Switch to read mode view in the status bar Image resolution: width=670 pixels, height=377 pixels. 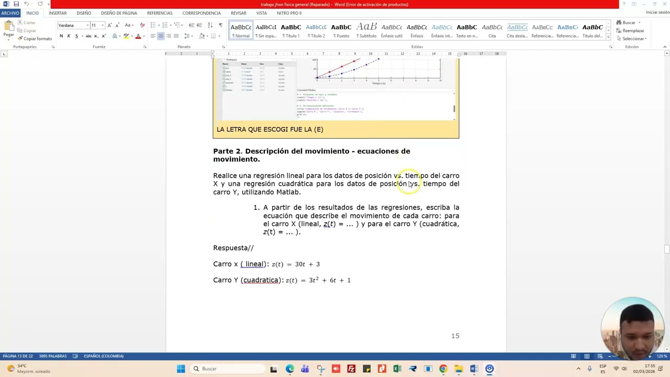click(574, 356)
